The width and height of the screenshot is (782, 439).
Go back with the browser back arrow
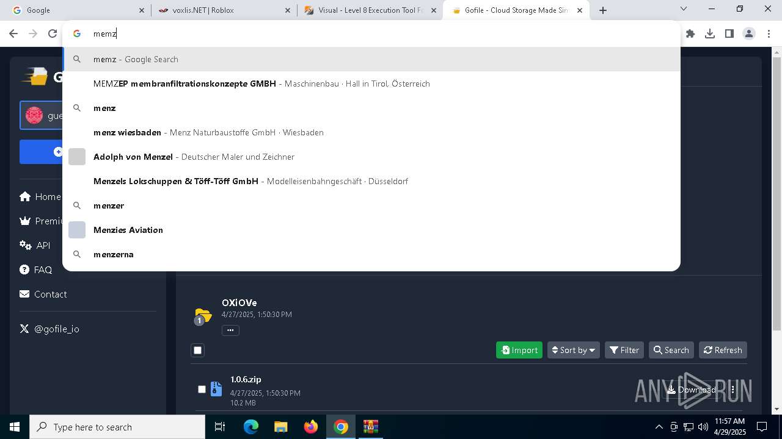(13, 34)
